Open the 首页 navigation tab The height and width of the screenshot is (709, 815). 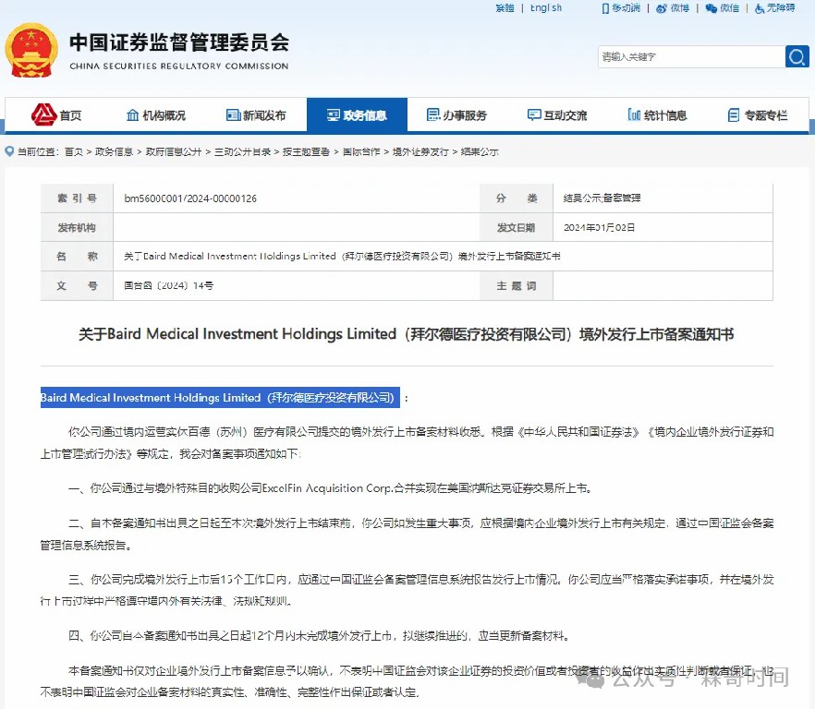55,114
